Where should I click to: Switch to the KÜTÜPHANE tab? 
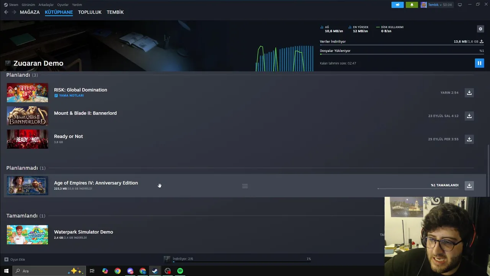click(x=59, y=12)
